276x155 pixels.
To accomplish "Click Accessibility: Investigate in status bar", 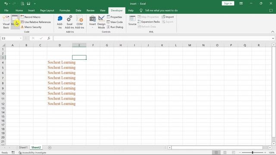I will point(33,152).
